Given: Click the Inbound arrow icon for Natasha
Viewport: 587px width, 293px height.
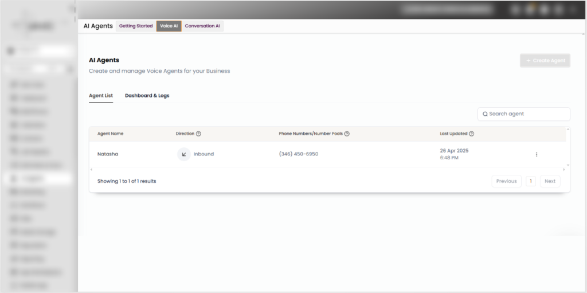Looking at the screenshot, I should click(184, 154).
